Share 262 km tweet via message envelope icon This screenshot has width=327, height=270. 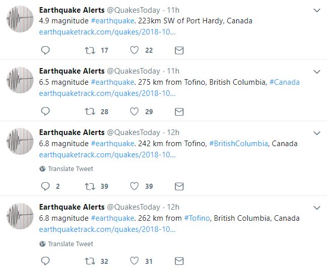pos(179,261)
